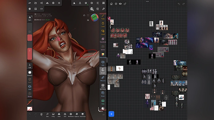The image size is (214, 120).
Task: Click the target focus icon in reference board
Action: pos(116,4)
